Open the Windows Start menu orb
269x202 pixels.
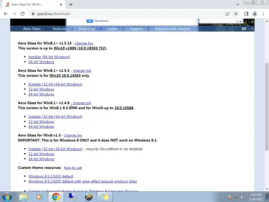7,197
